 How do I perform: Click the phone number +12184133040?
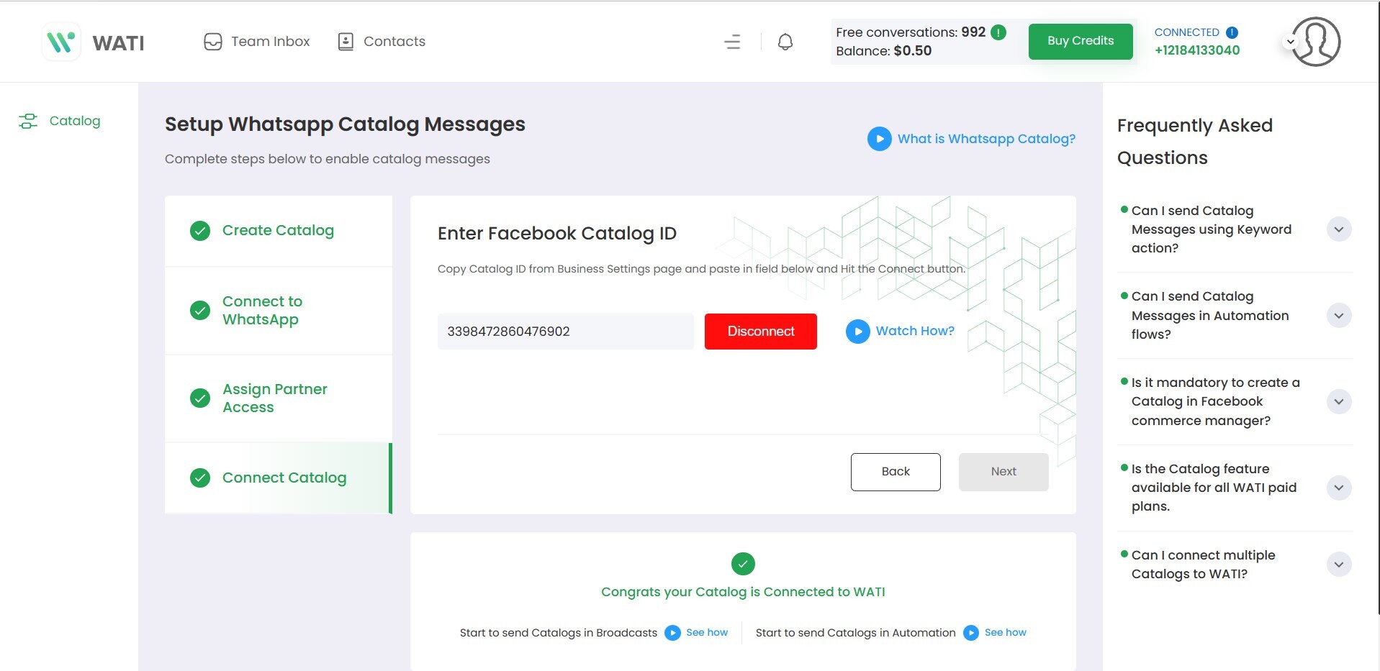(1197, 50)
